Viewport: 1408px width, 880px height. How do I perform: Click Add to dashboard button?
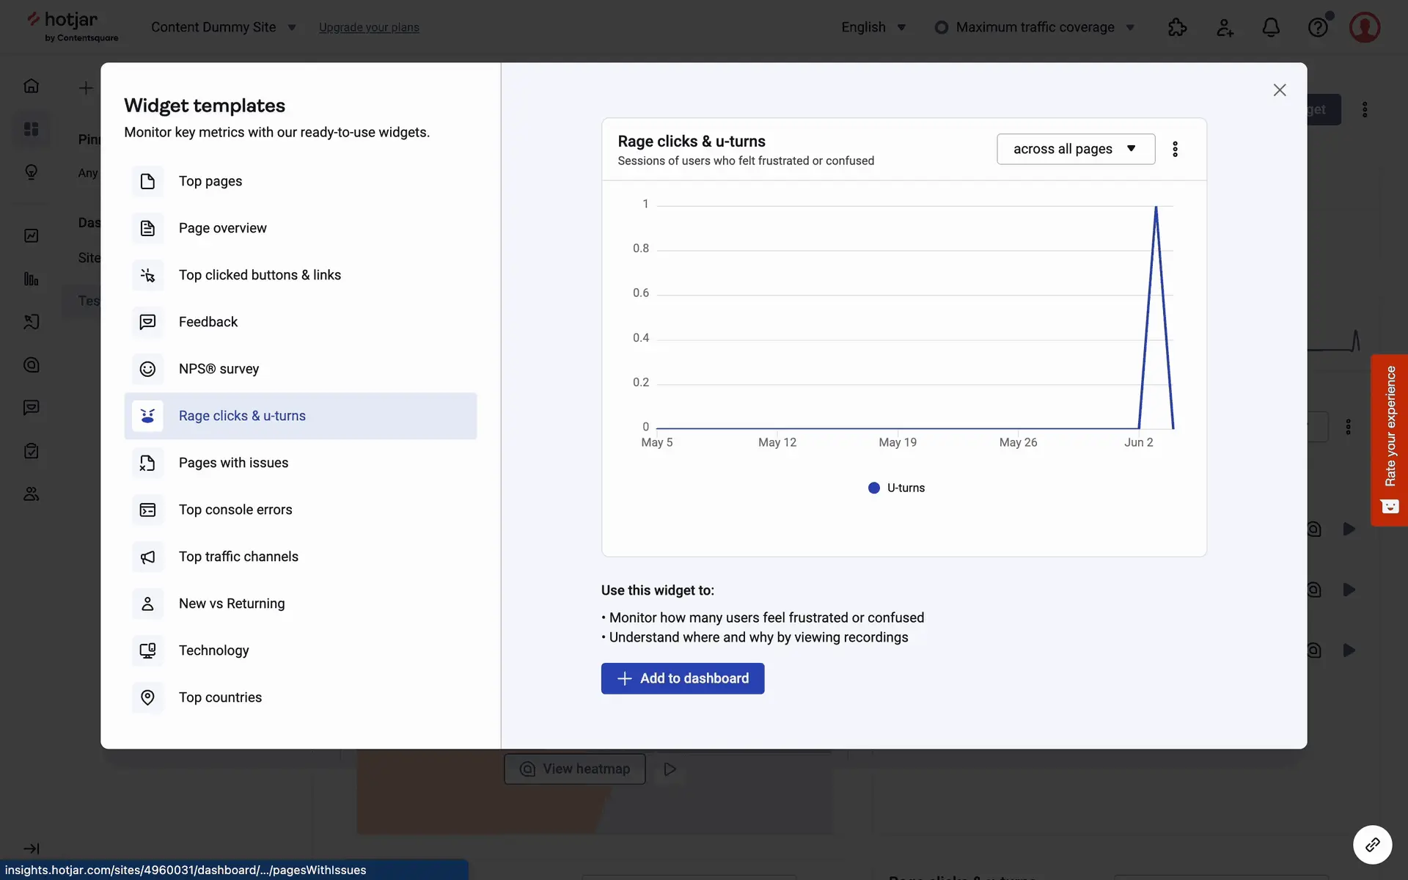pyautogui.click(x=682, y=678)
